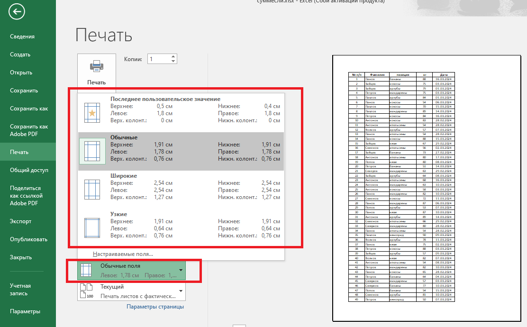The width and height of the screenshot is (527, 327).
Task: Click Печать листов с фактическ... description text
Action: point(138,296)
